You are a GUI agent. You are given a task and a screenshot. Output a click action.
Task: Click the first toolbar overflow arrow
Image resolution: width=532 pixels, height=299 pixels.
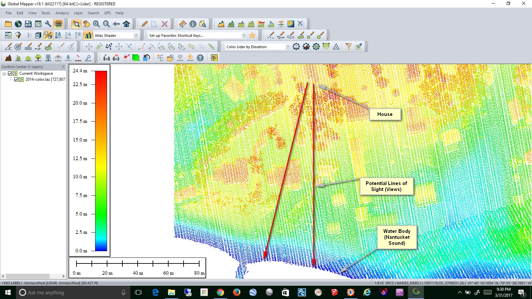66,28
